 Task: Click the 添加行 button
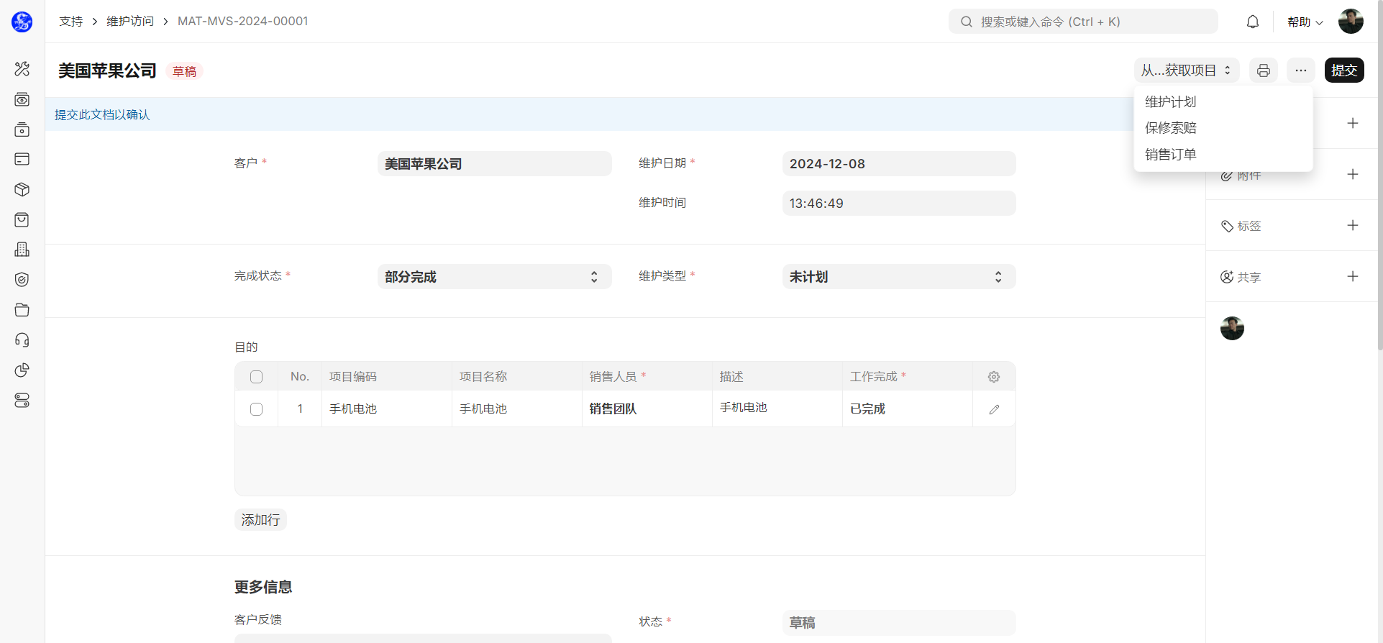(x=260, y=520)
